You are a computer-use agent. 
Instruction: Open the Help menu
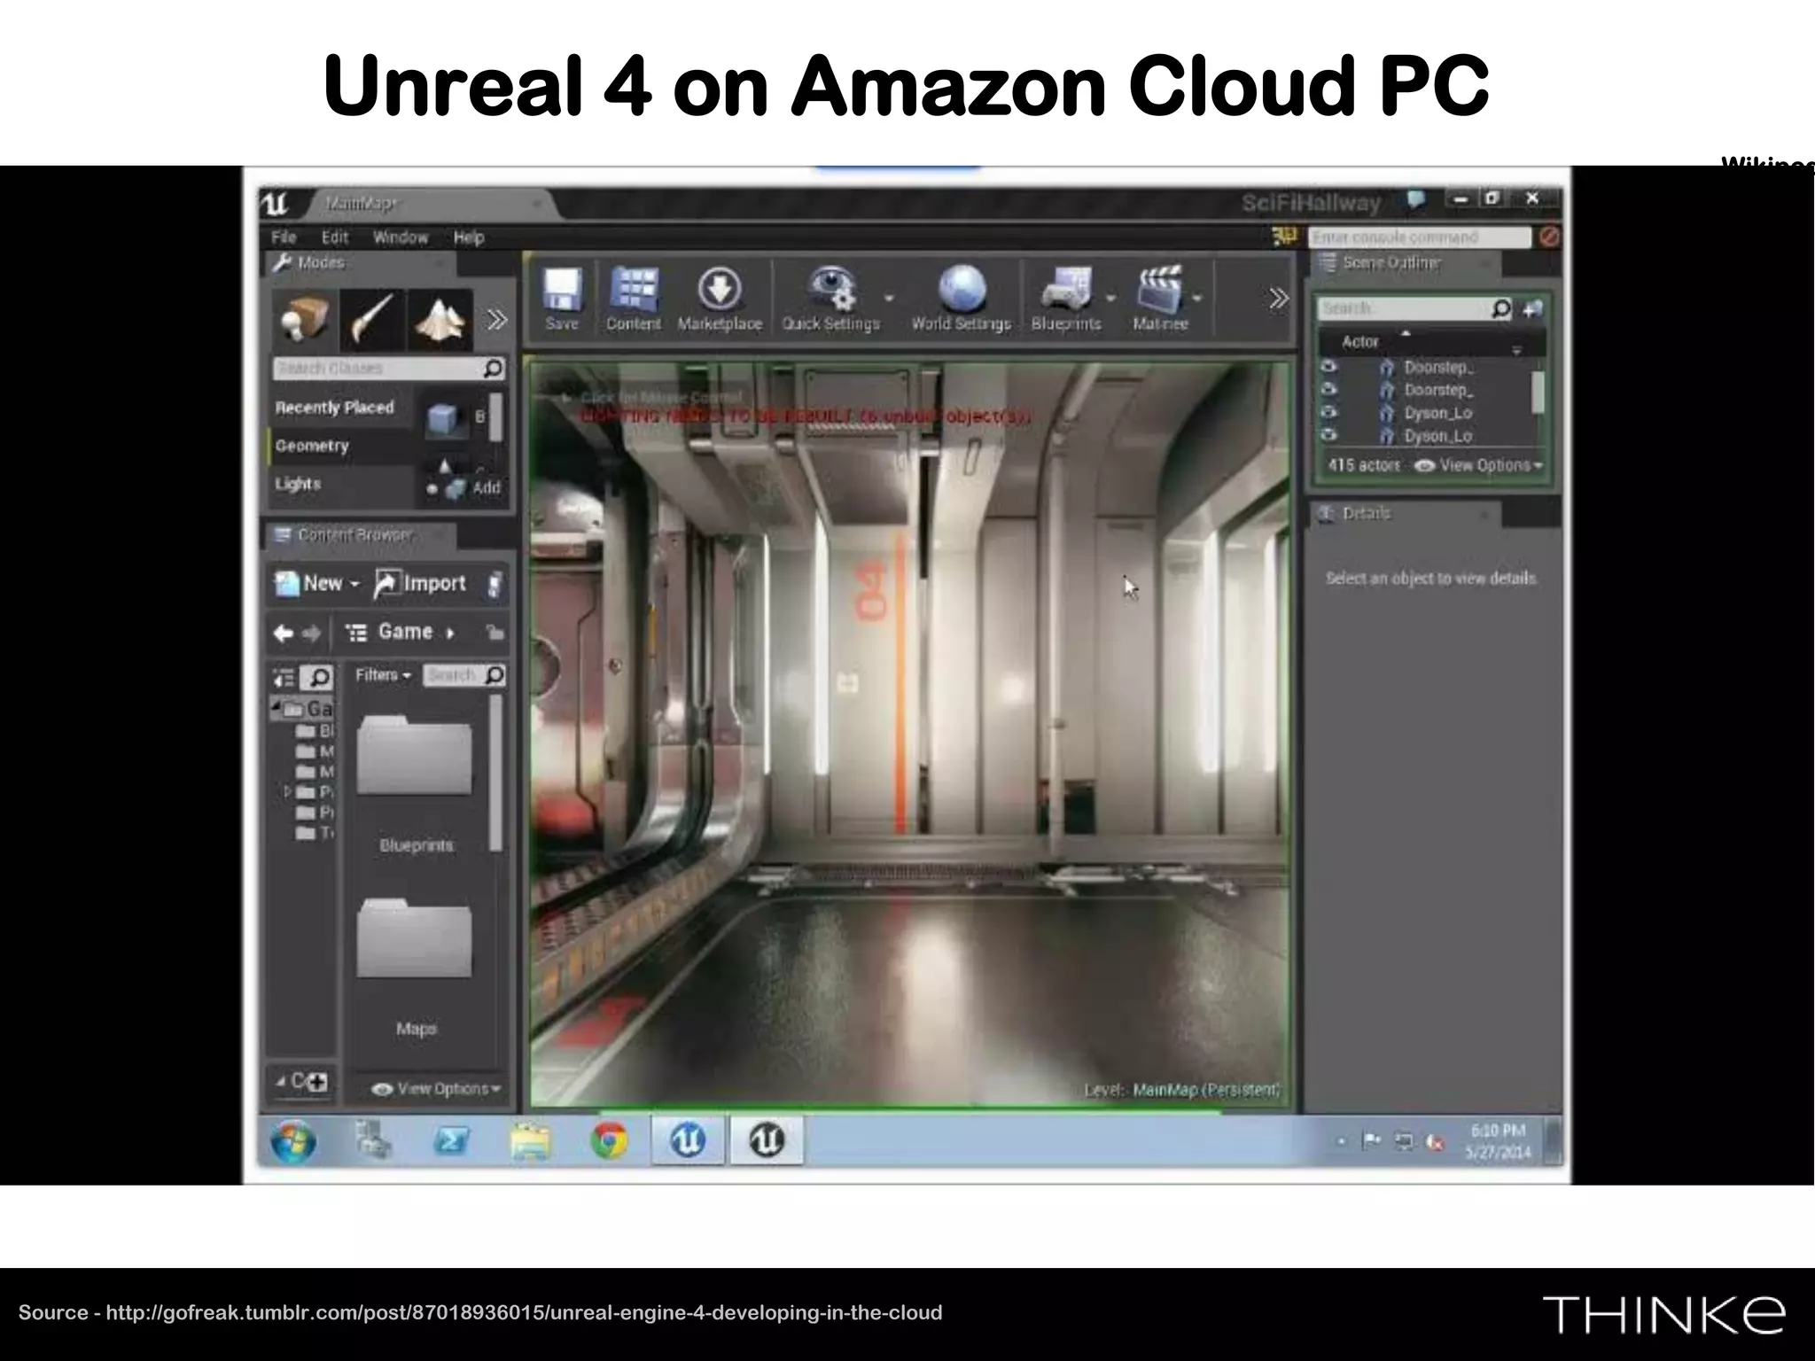(x=469, y=237)
